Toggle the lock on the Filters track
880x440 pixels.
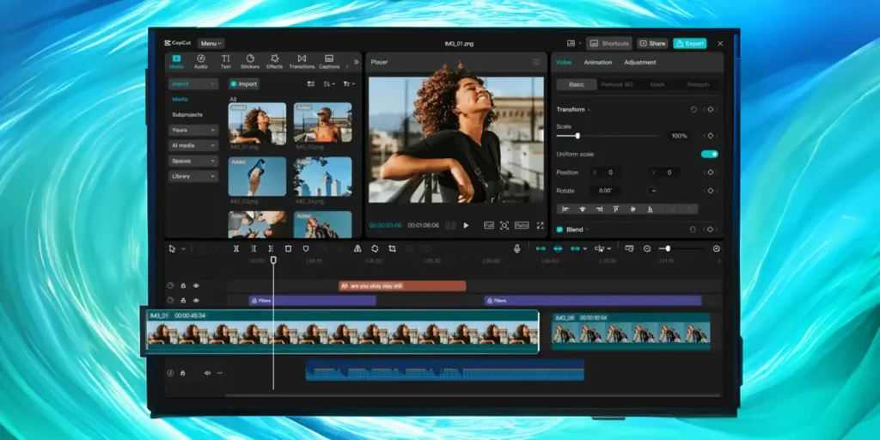tap(183, 300)
